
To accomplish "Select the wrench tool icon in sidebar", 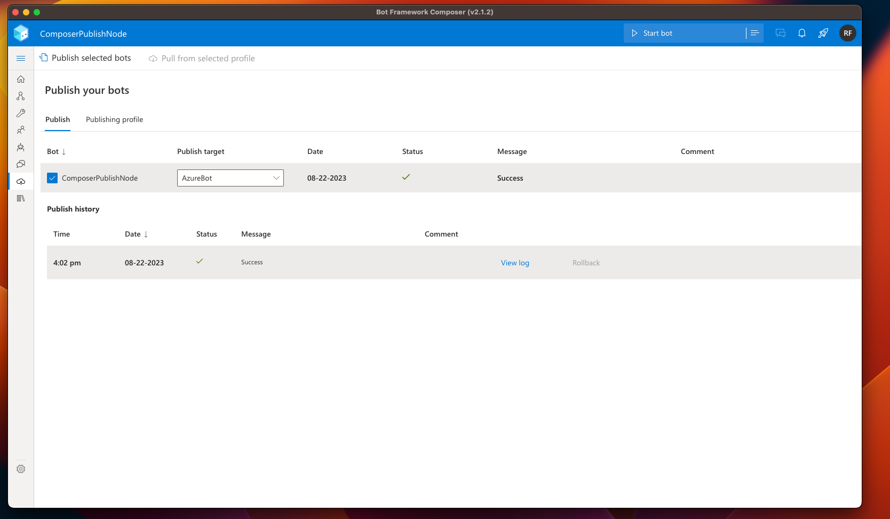I will (21, 113).
